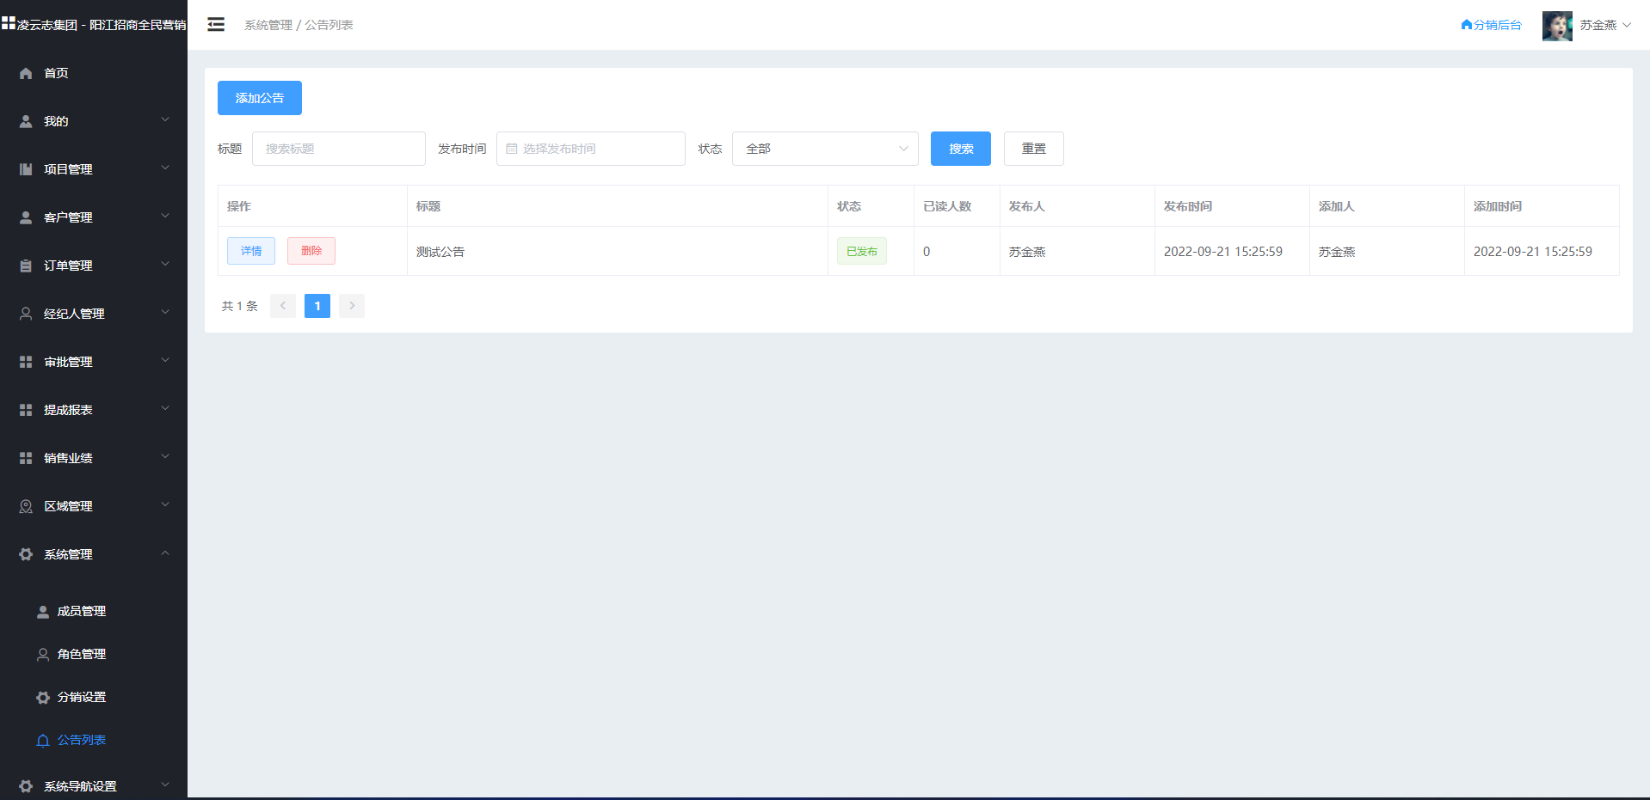Select 公告列表 submenu item
The width and height of the screenshot is (1650, 800).
(x=94, y=740)
